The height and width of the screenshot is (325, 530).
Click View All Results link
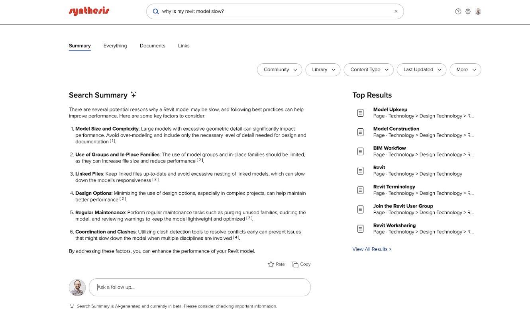point(372,248)
